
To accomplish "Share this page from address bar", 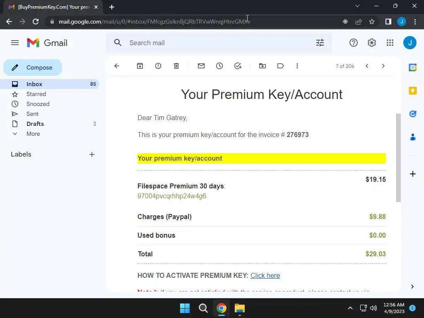I will click(x=359, y=22).
